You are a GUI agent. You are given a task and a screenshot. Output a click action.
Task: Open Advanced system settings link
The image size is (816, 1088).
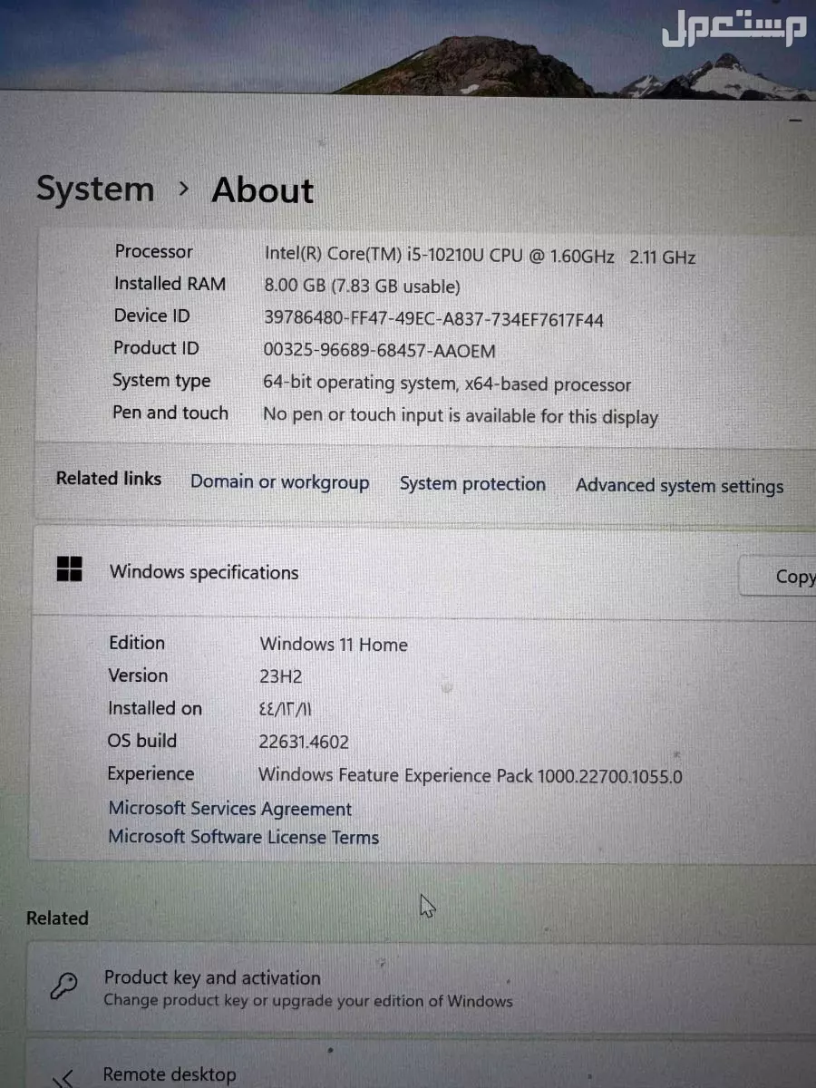679,486
